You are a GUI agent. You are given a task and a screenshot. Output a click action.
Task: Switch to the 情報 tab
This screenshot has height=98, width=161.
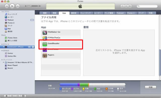(x=54, y=13)
